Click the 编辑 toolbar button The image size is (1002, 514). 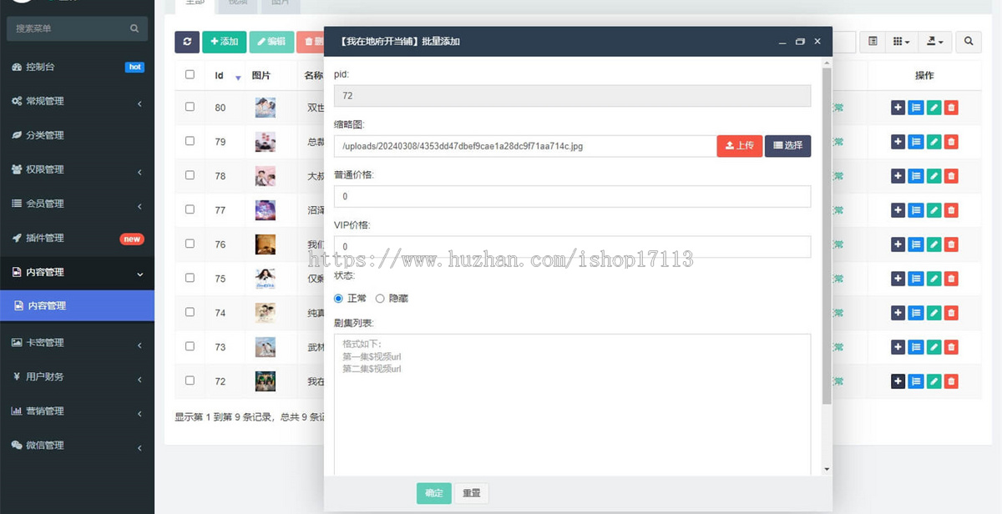click(271, 41)
